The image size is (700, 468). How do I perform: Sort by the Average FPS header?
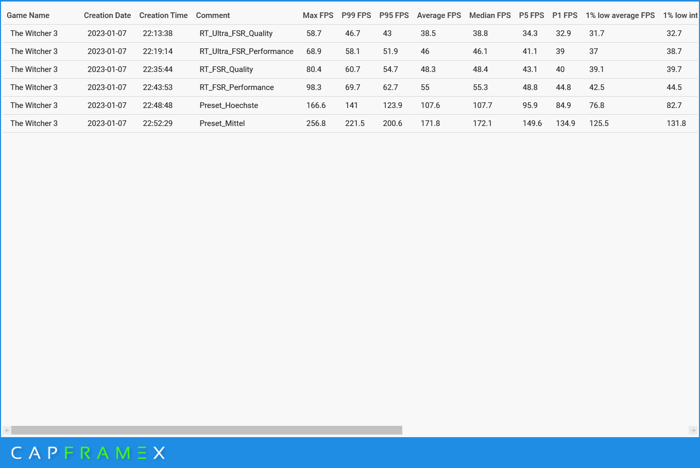[439, 15]
